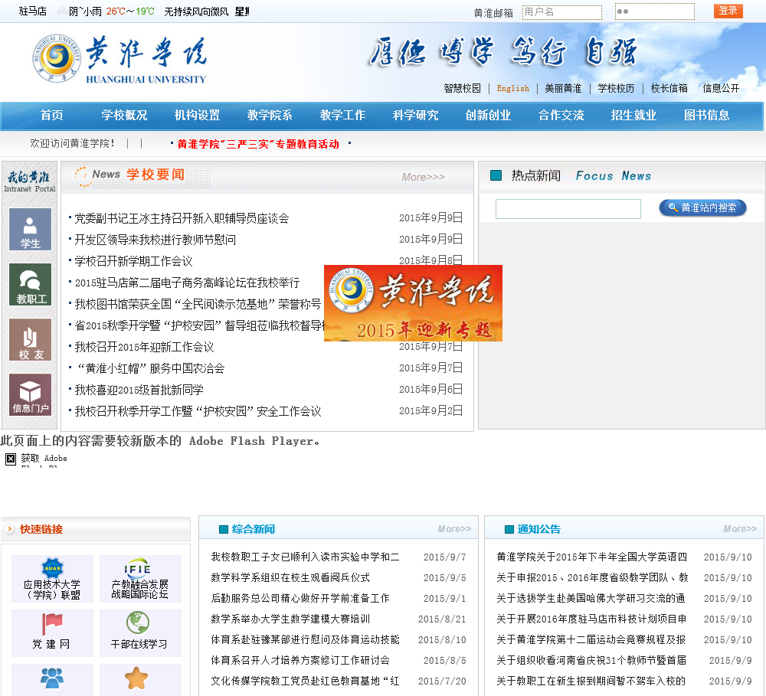This screenshot has width=766, height=696.
Task: Focus the 用户名 username field
Action: 561,11
